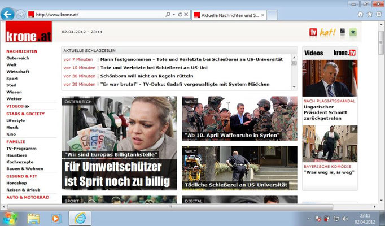The image size is (385, 226).
Task: Select the Aktuelle Nachrichten tab
Action: point(229,15)
